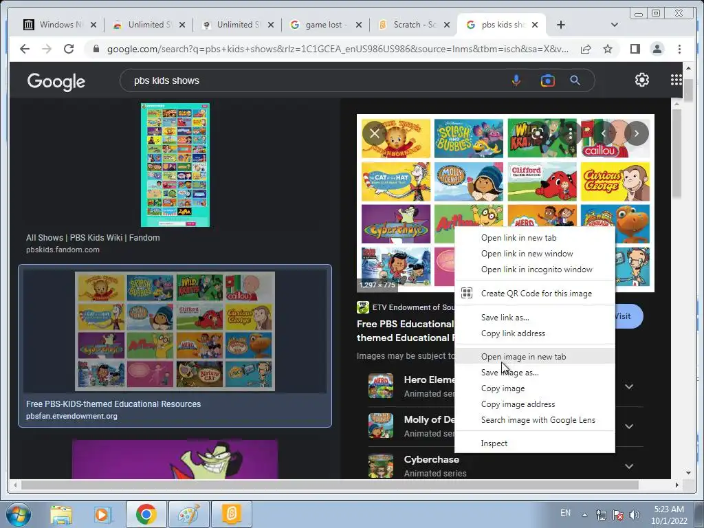
Task: Open the Chrome profile avatar
Action: 657,49
